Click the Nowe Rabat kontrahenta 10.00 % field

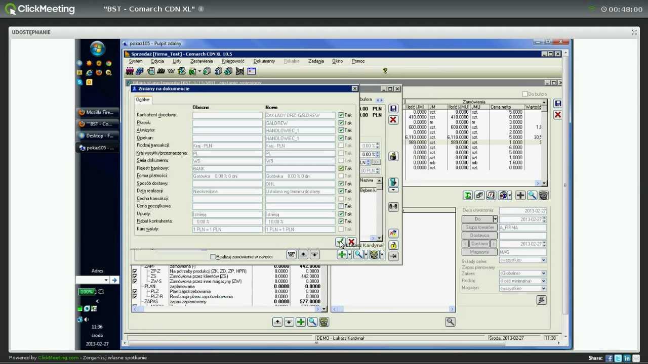pos(300,222)
